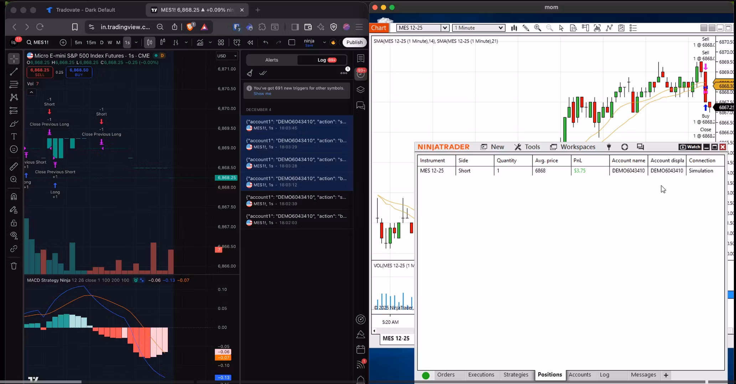The width and height of the screenshot is (736, 384).
Task: Select the trend line drawing tool
Action: (14, 72)
